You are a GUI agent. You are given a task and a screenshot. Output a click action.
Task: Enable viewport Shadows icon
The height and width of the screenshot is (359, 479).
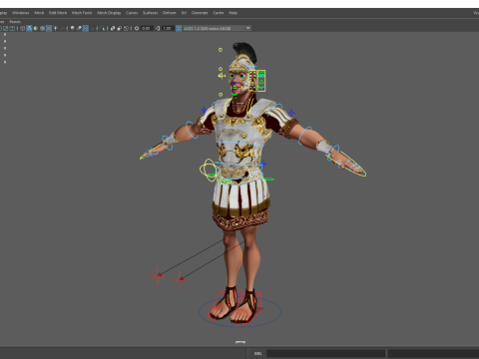(62, 28)
